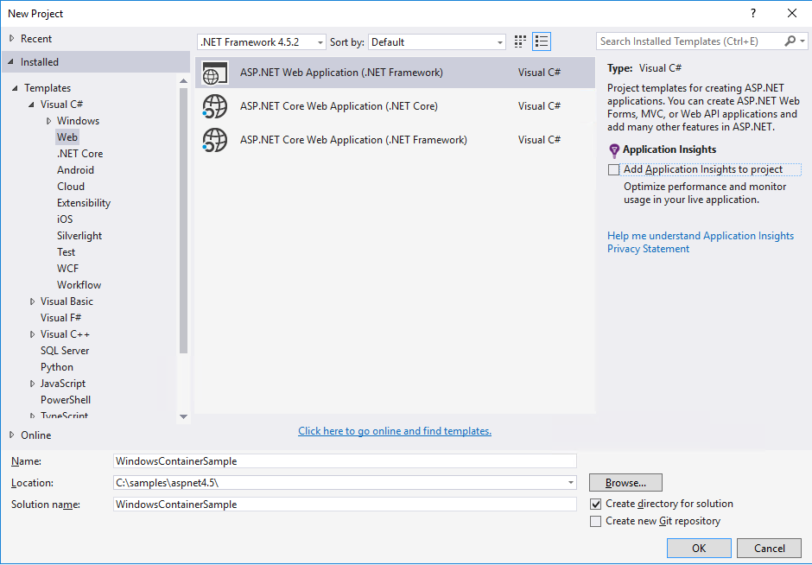Select ASP.NET Core Web Application (.NET Framework)

click(x=395, y=140)
